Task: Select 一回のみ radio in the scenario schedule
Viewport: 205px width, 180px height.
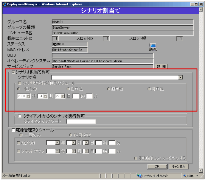Action: (x=19, y=89)
